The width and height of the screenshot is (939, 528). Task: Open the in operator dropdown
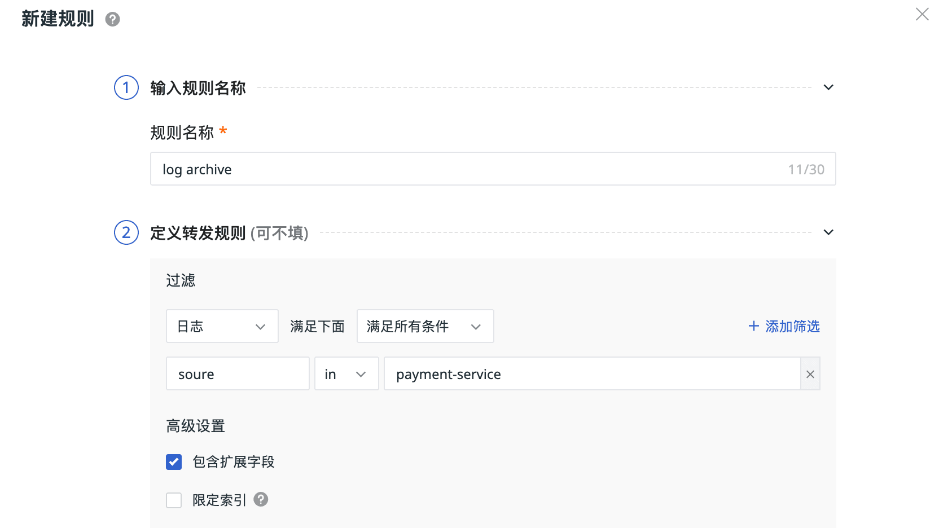[x=346, y=373]
